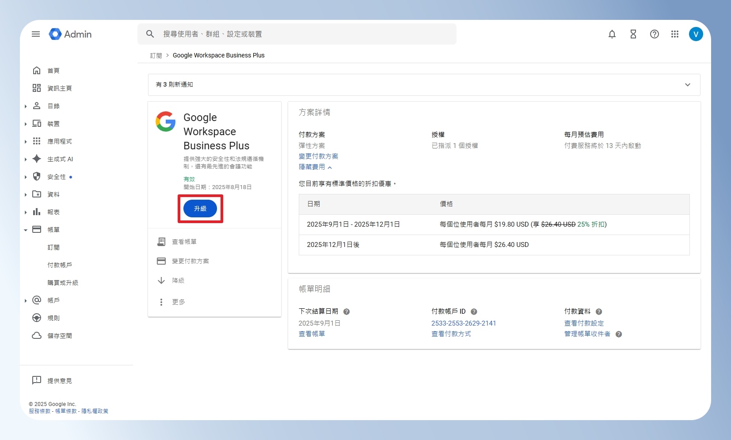
Task: Open the help question mark icon
Action: point(655,34)
